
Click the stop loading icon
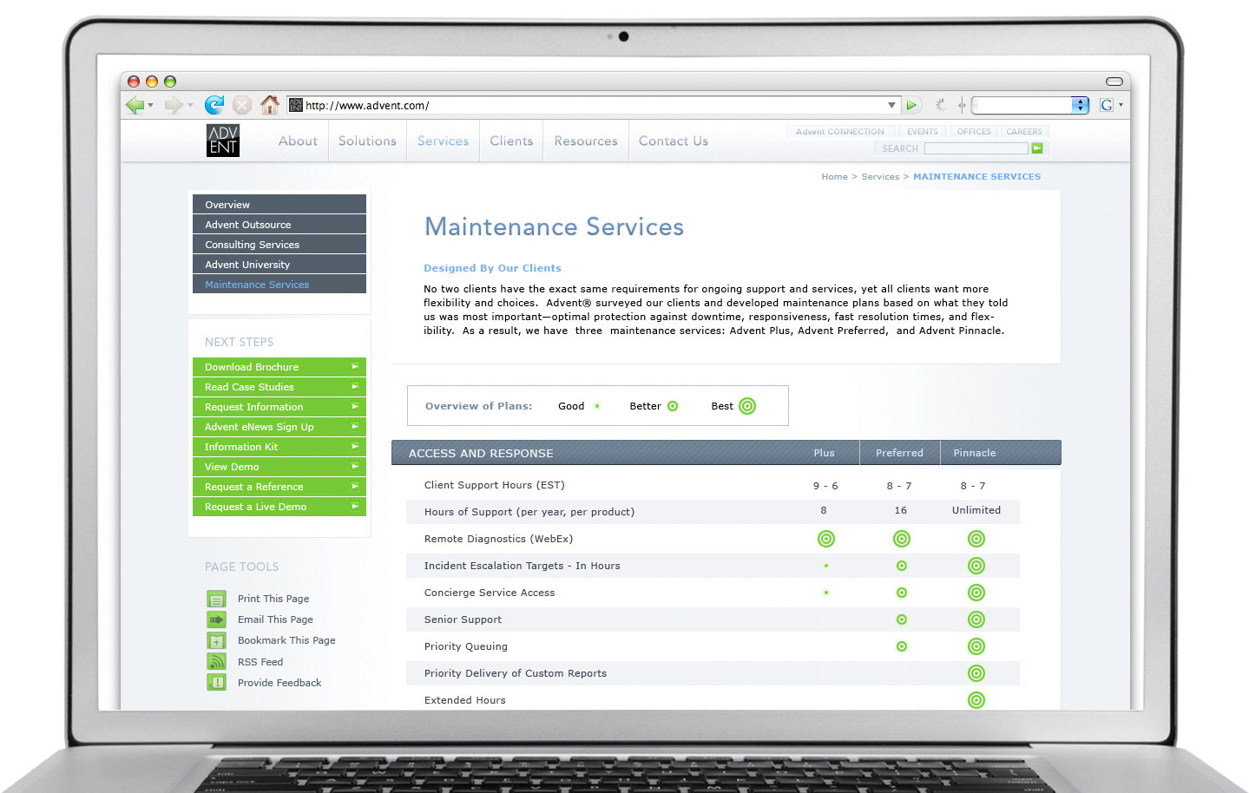[242, 105]
